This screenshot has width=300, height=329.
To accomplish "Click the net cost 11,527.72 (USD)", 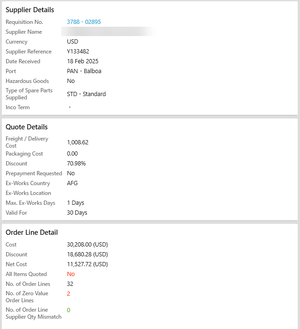I will [x=88, y=264].
